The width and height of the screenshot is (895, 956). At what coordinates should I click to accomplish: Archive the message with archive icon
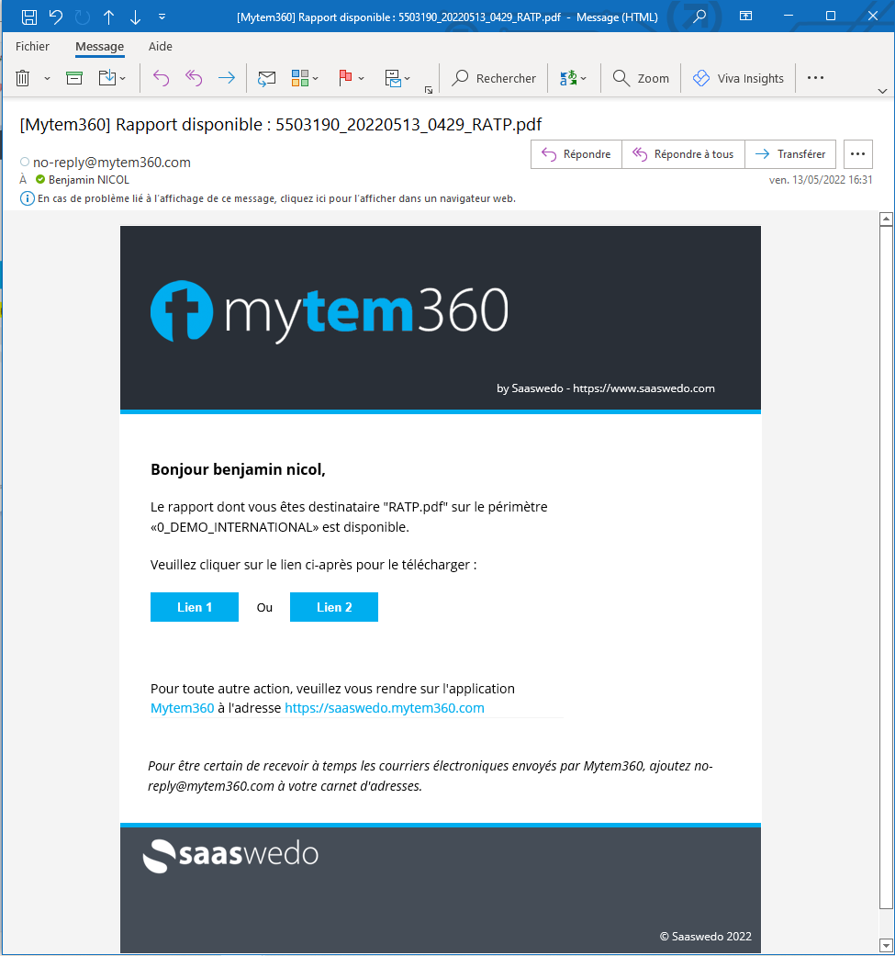click(74, 78)
